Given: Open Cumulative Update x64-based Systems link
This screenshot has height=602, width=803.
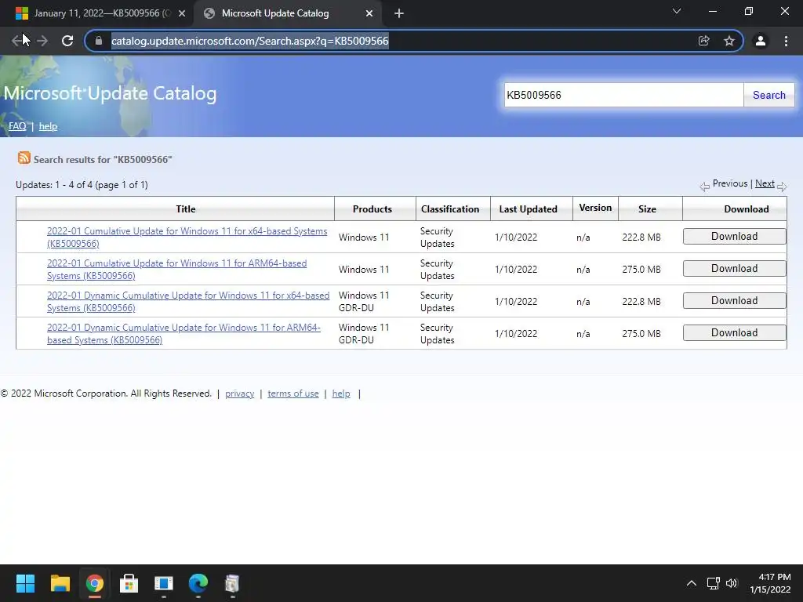Looking at the screenshot, I should (187, 238).
